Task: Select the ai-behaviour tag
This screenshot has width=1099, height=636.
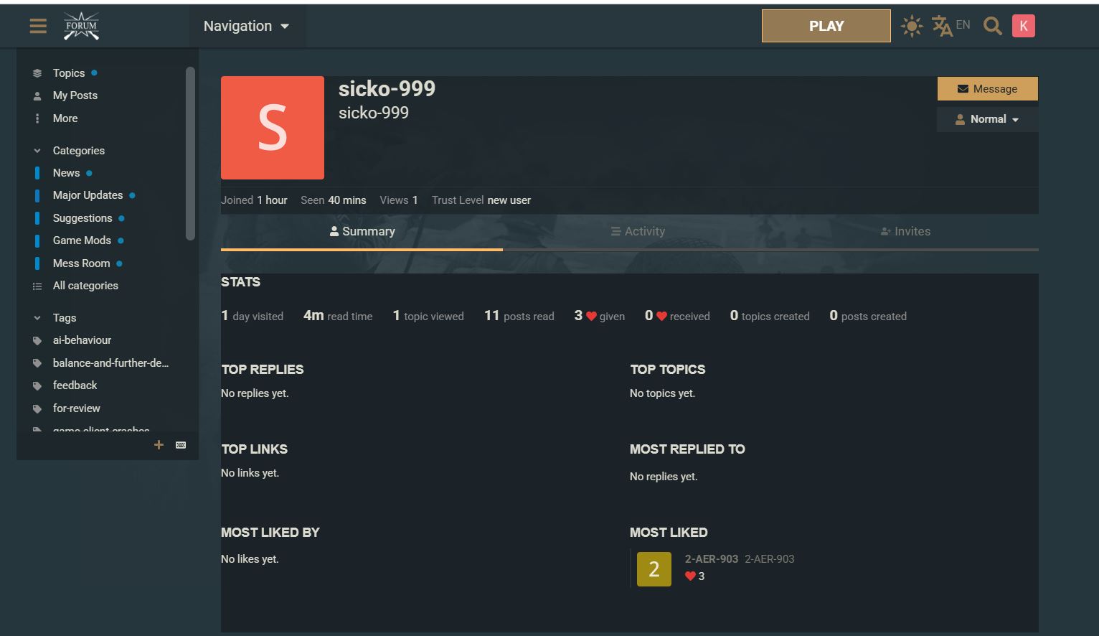Action: (82, 340)
